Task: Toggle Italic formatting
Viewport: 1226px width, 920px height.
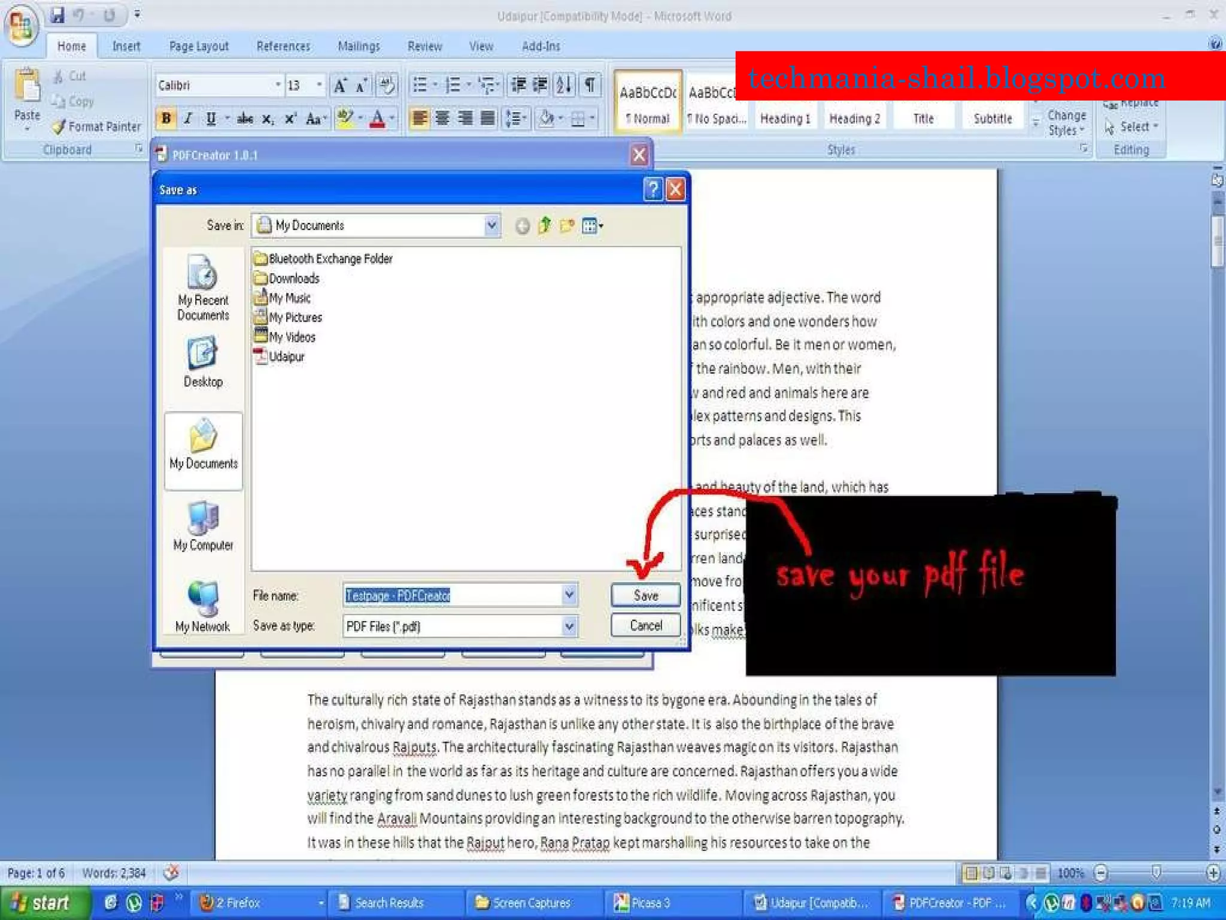Action: (x=188, y=119)
